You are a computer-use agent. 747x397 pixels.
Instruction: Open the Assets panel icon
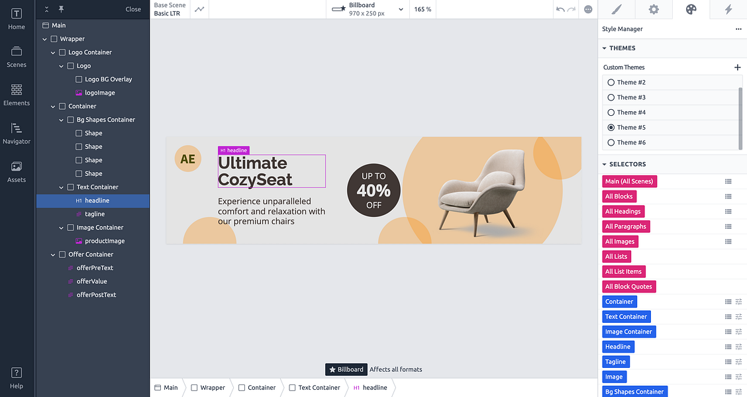point(16,172)
